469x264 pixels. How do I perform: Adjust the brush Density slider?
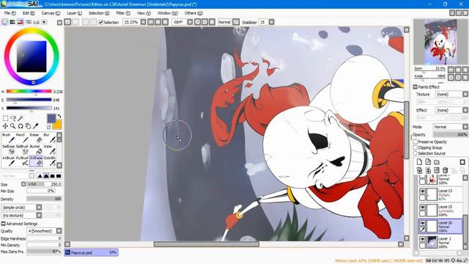tap(44, 199)
